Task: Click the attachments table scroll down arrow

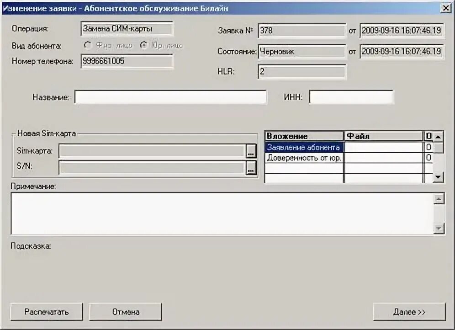Action: pos(438,177)
